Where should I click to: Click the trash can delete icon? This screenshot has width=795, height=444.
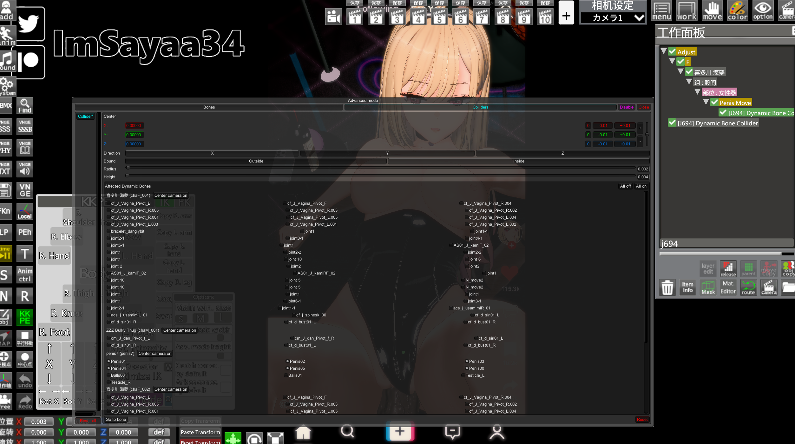pyautogui.click(x=667, y=288)
